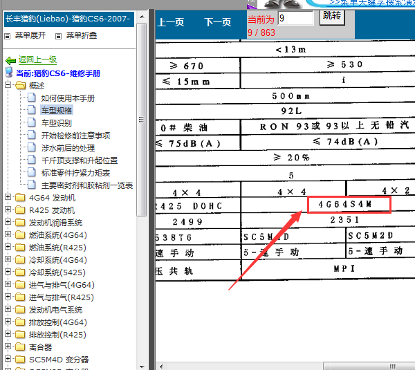Click the 92L table cell
415x370 pixels.
(x=291, y=111)
